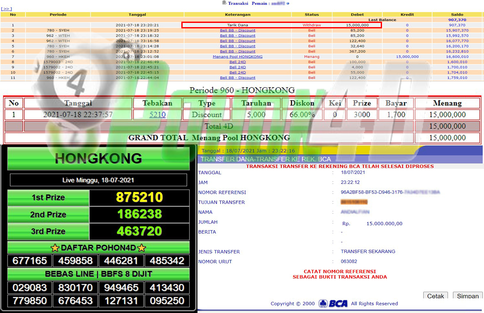Click saldo value 15,907,370
Viewport: 484px width, 313px height.
(x=457, y=30)
